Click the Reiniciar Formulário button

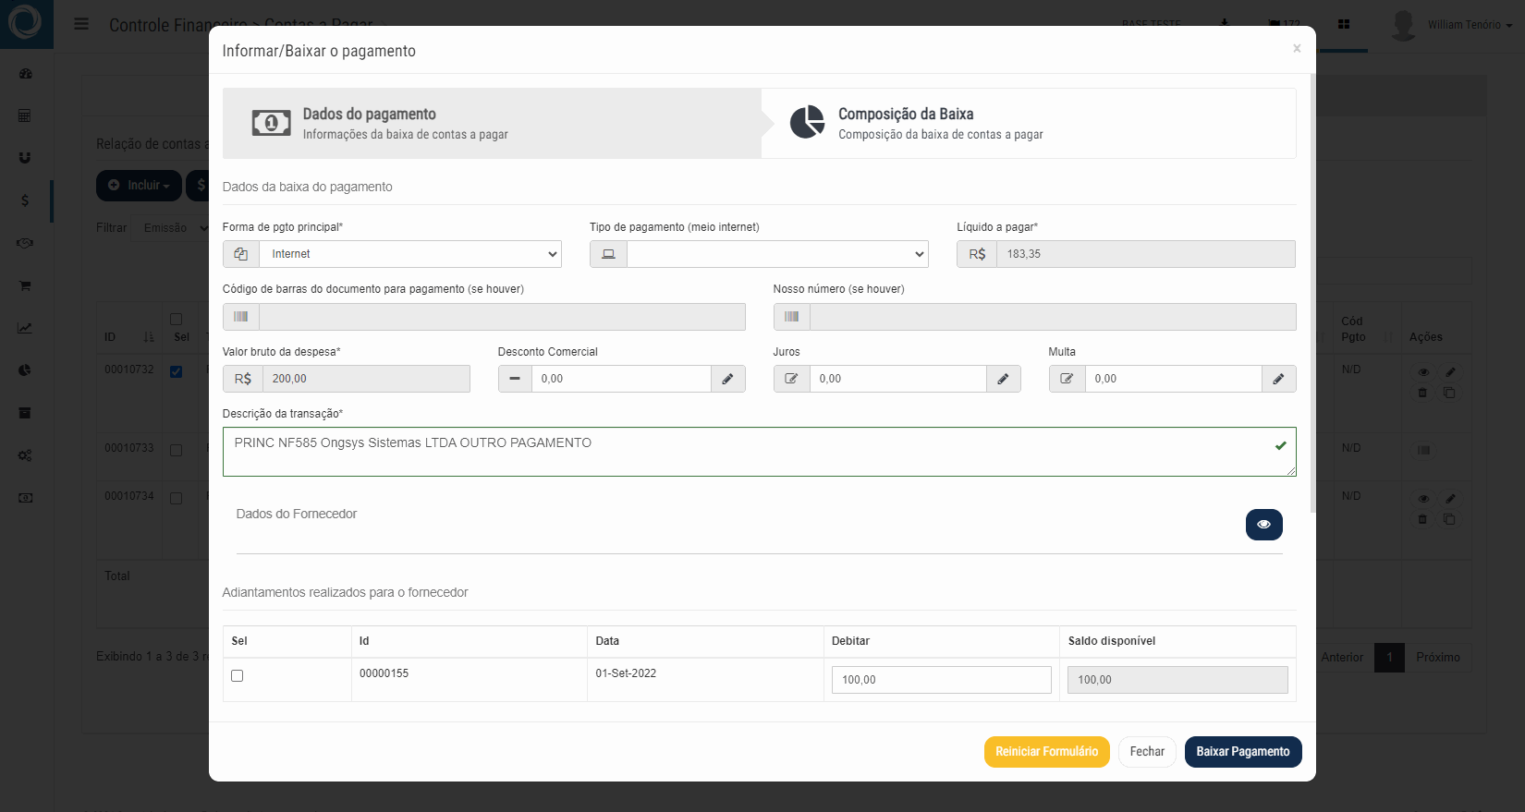(1046, 752)
